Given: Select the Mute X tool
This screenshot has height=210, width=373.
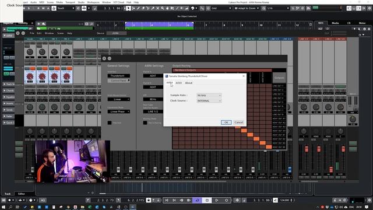Looking at the screenshot, I should point(157,8).
